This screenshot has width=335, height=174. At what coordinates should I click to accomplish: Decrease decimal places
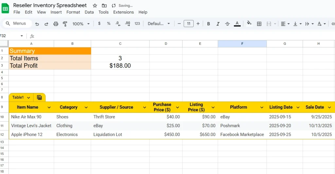(118, 24)
